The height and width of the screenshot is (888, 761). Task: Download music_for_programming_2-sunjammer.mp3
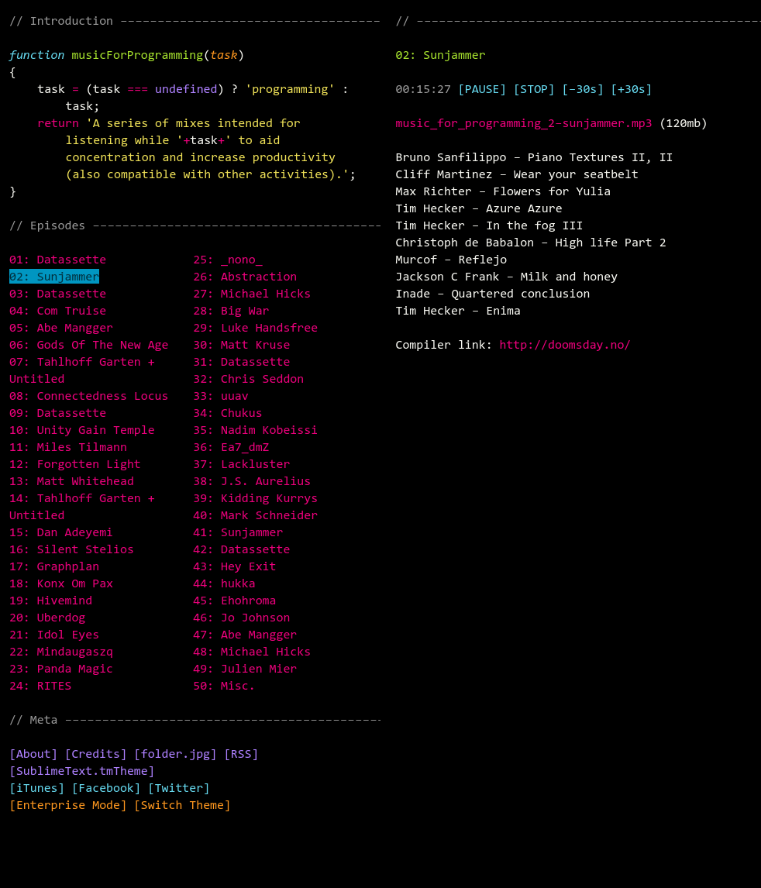click(524, 123)
